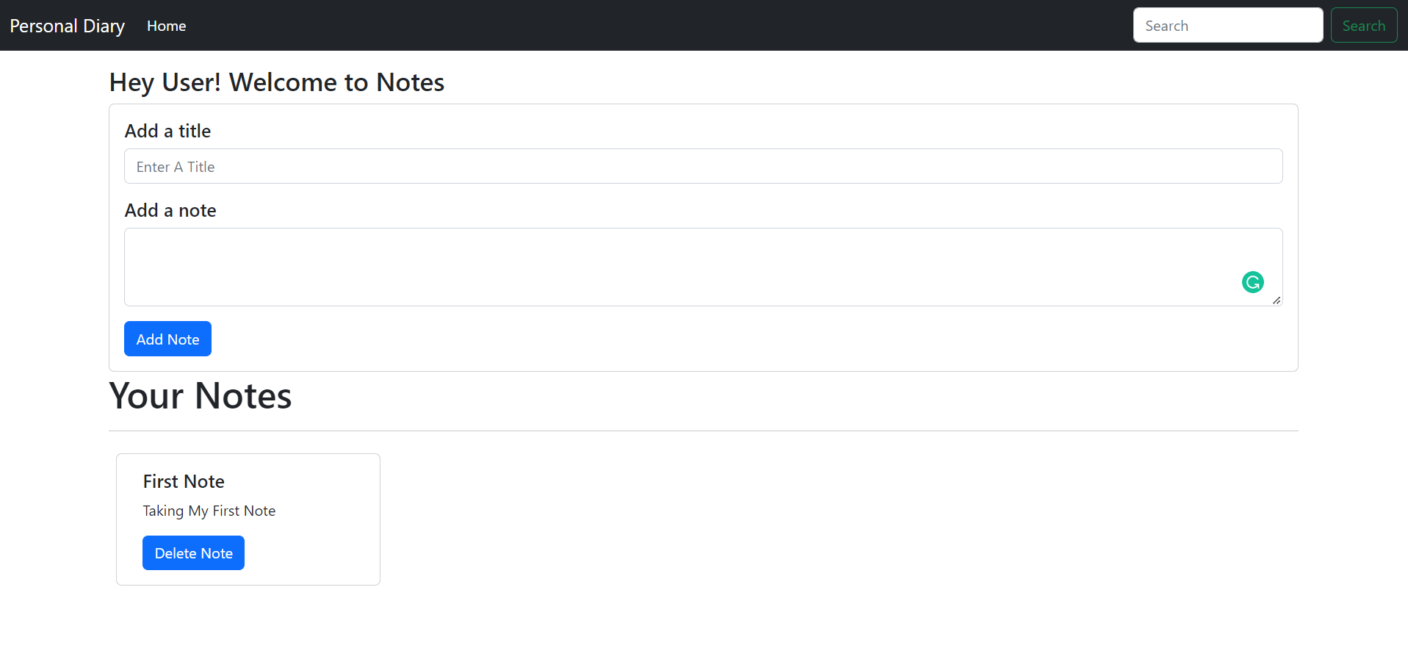Screen dimensions: 1408x648
Task: Click the textarea resize handle
Action: [1277, 300]
